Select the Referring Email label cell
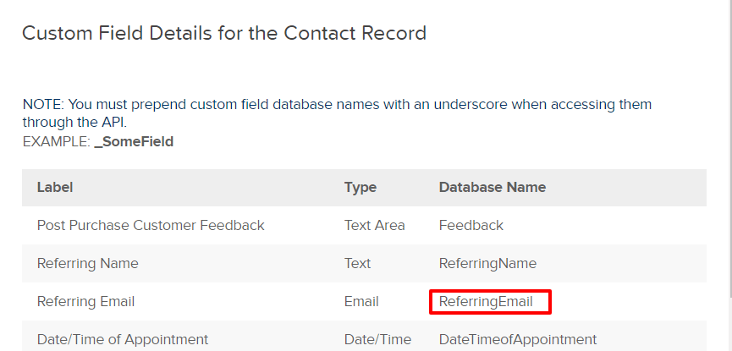The height and width of the screenshot is (351, 732). click(86, 302)
